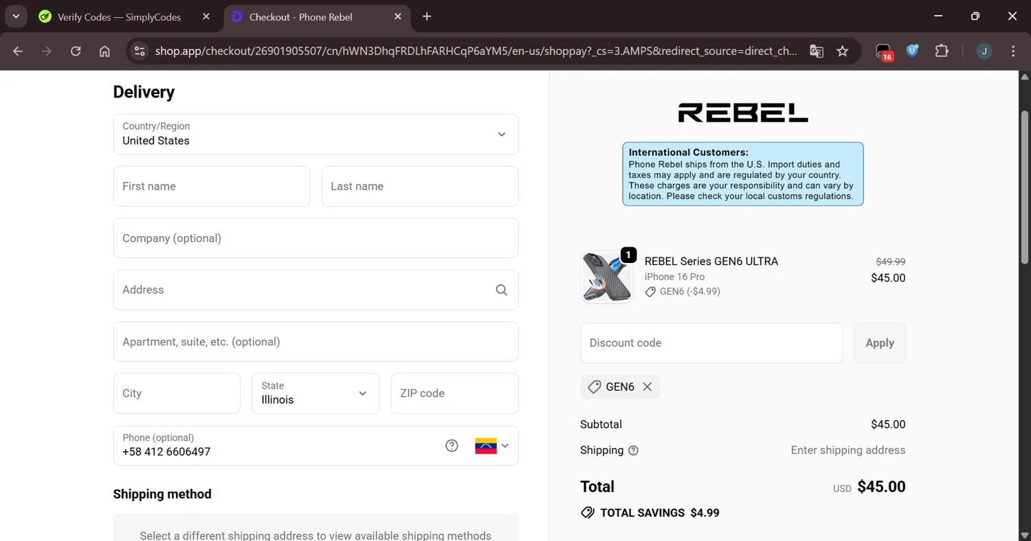
Task: Click the International Customers notice
Action: [743, 174]
